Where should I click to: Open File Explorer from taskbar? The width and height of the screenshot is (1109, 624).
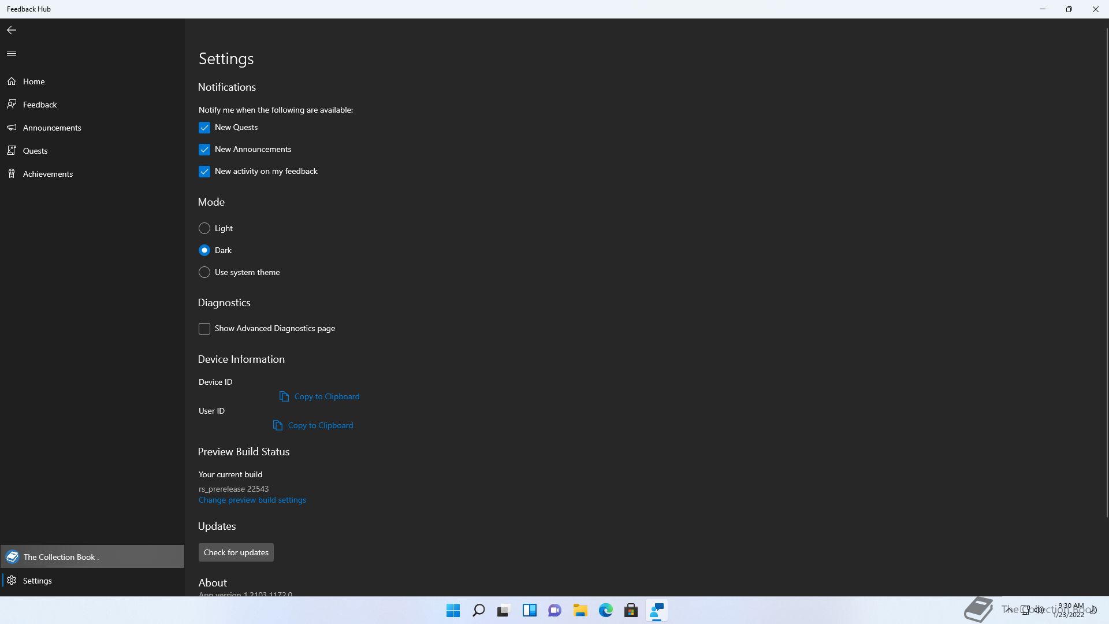pyautogui.click(x=580, y=610)
